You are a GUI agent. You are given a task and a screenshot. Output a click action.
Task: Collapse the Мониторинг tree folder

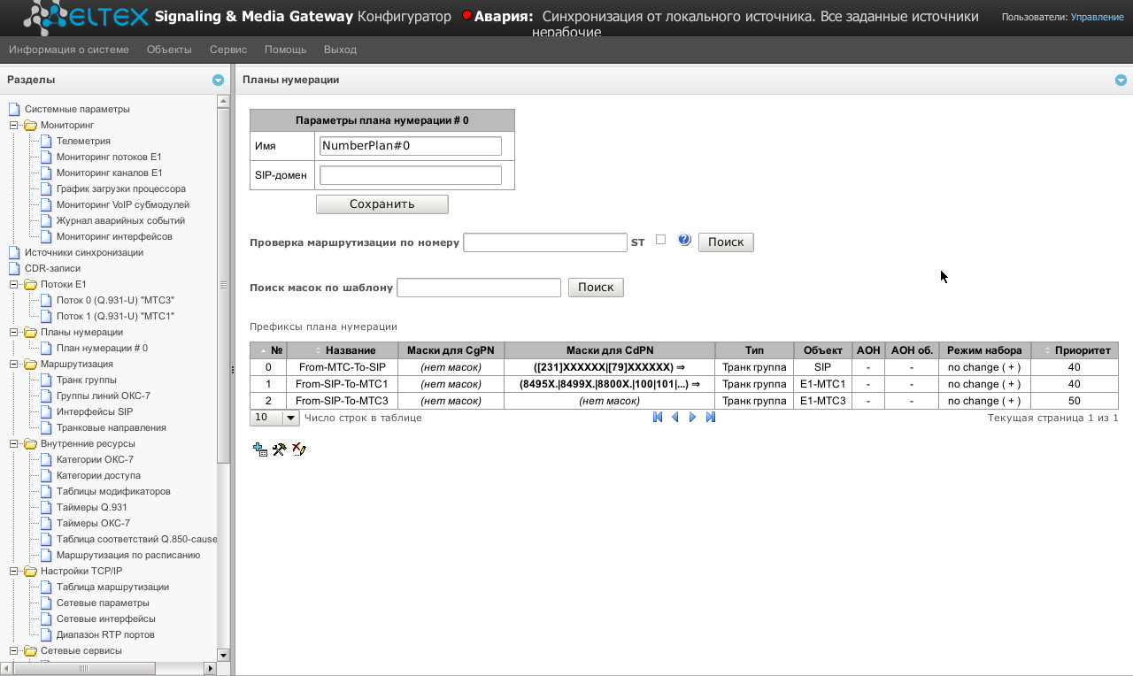point(14,125)
